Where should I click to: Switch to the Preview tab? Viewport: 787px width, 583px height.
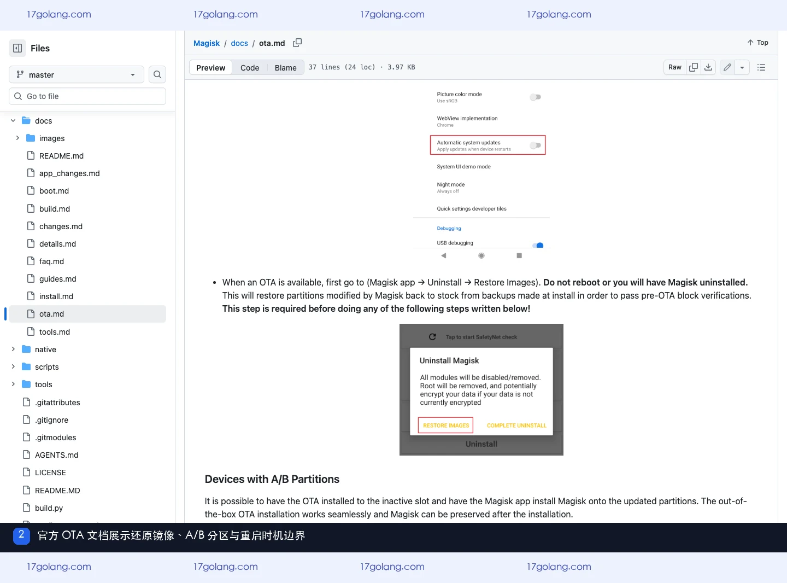pos(210,67)
